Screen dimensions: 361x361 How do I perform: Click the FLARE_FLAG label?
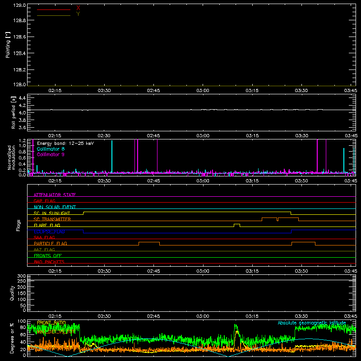point(47,225)
